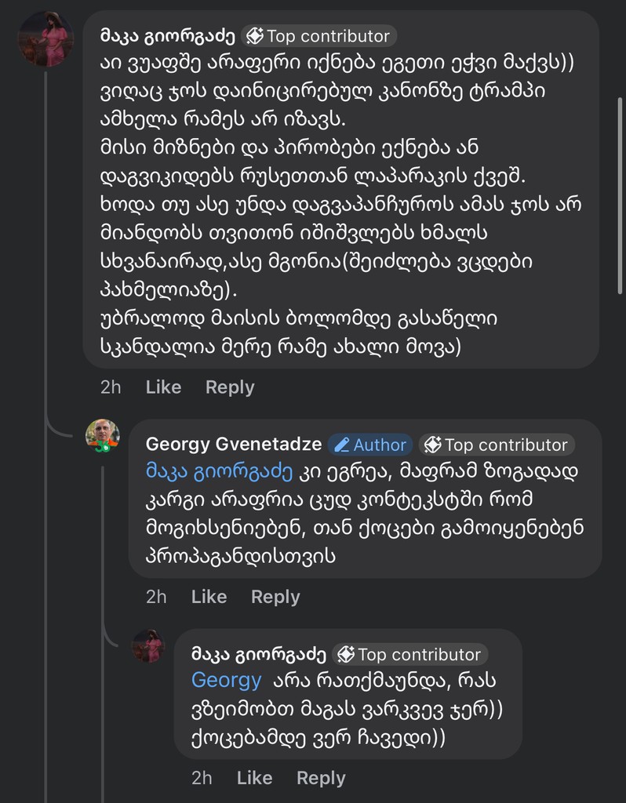Click the blue Georgy mention in the last reply
This screenshot has height=803, width=626.
click(x=226, y=680)
